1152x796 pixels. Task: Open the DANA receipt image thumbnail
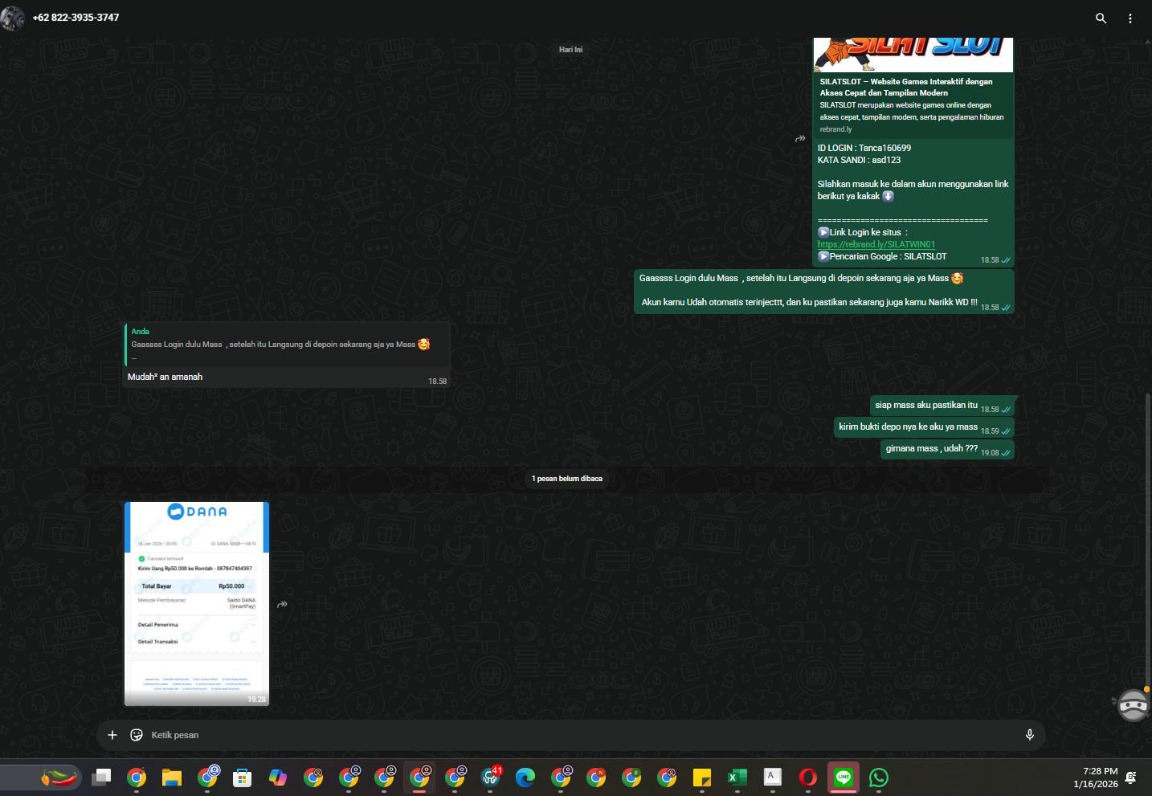(197, 604)
